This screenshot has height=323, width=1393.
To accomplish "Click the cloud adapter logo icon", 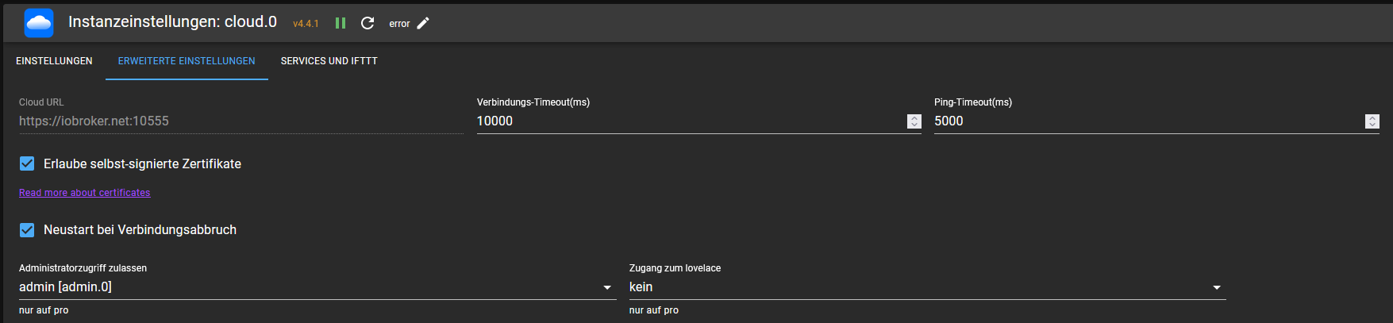I will coord(39,23).
